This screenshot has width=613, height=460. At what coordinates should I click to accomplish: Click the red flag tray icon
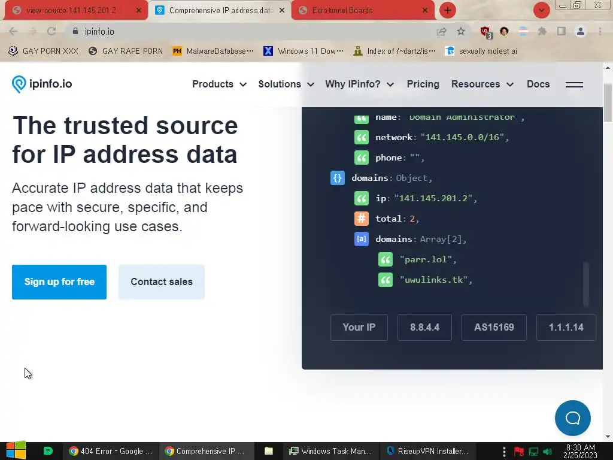click(519, 452)
